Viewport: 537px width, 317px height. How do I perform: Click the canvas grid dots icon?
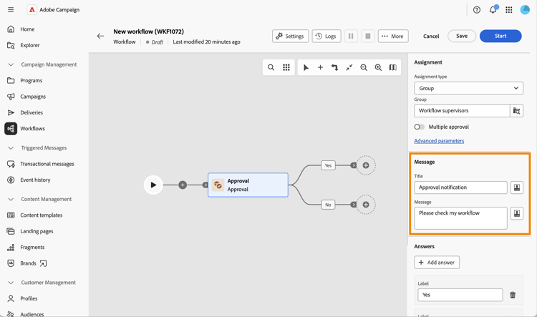[x=286, y=67]
